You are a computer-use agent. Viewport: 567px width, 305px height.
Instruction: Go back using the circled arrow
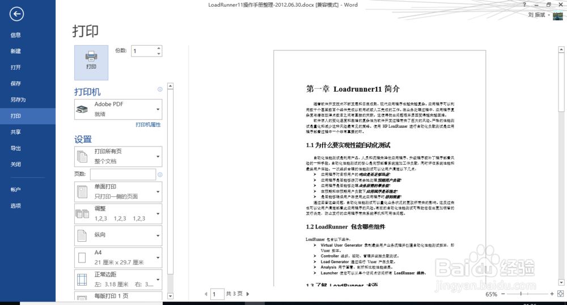coord(16,14)
